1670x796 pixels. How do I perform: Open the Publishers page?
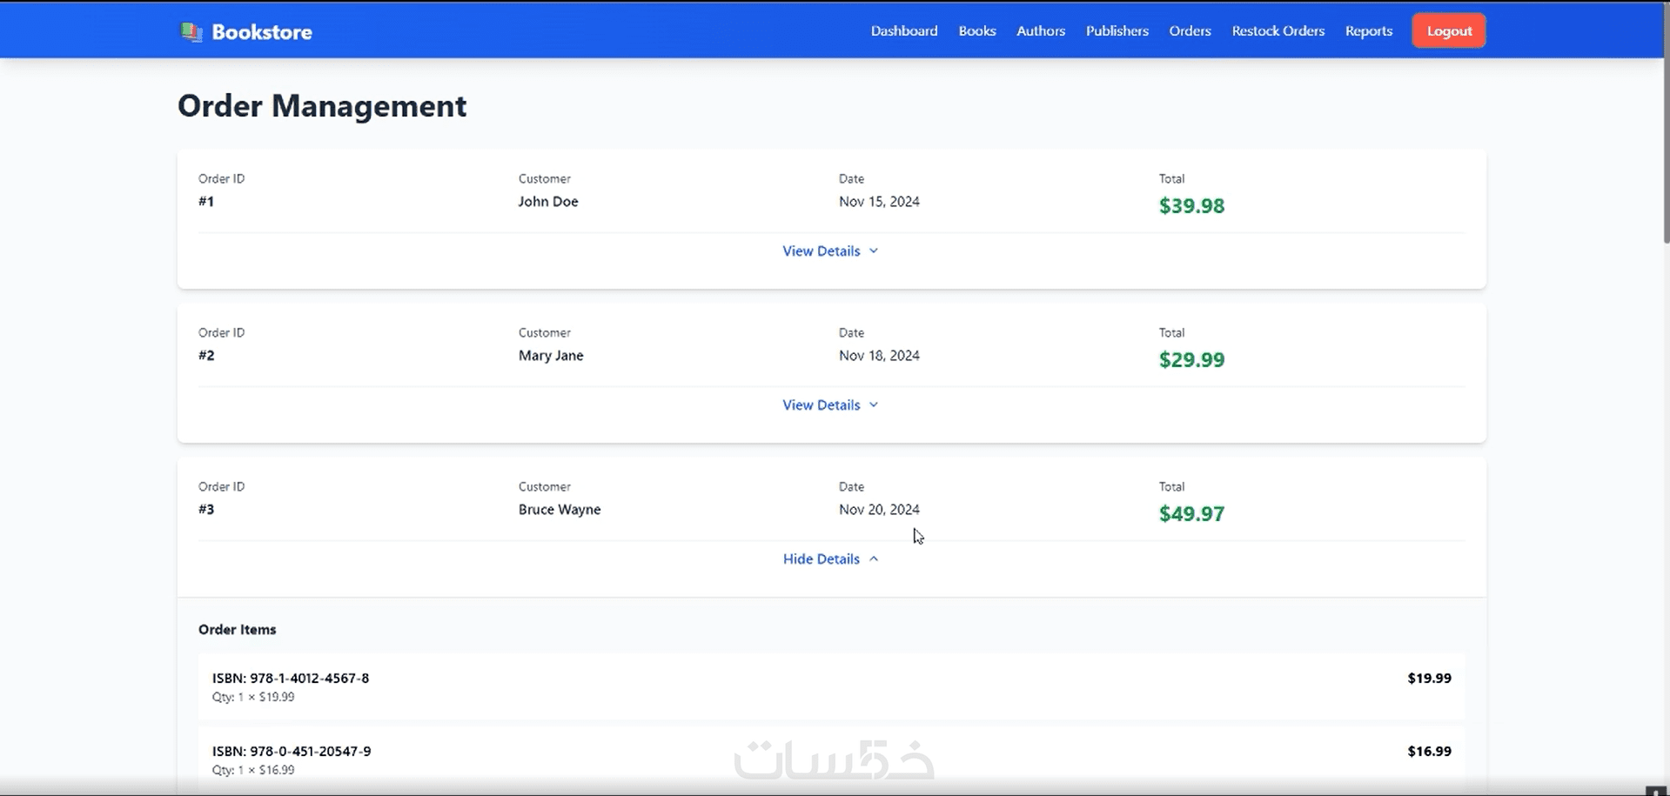tap(1117, 31)
